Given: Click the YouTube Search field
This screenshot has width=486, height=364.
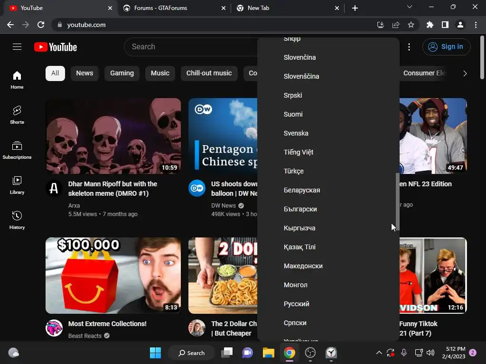Looking at the screenshot, I should pyautogui.click(x=191, y=47).
